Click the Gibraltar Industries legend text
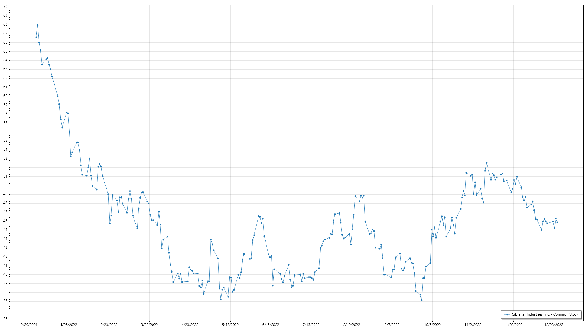The height and width of the screenshot is (330, 588). pyautogui.click(x=545, y=314)
